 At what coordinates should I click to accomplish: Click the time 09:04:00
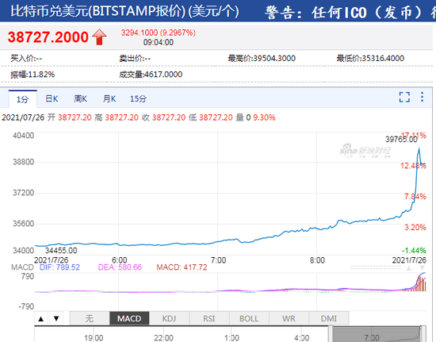click(159, 42)
